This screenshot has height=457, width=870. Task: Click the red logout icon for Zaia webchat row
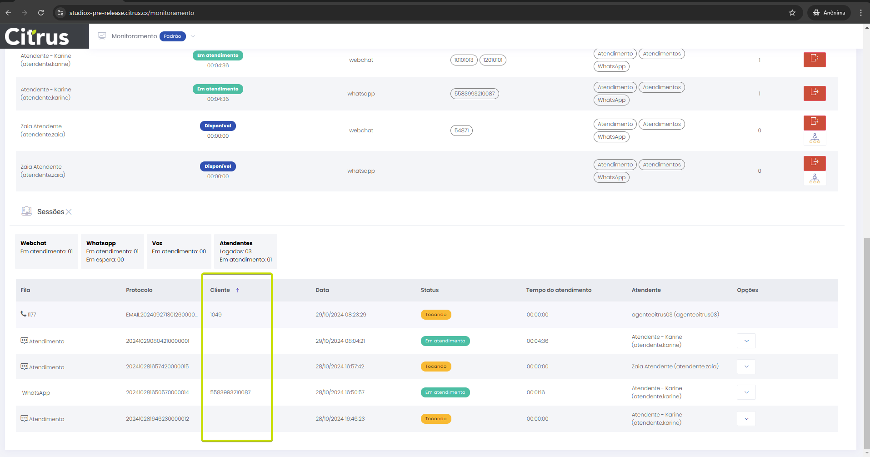click(814, 122)
